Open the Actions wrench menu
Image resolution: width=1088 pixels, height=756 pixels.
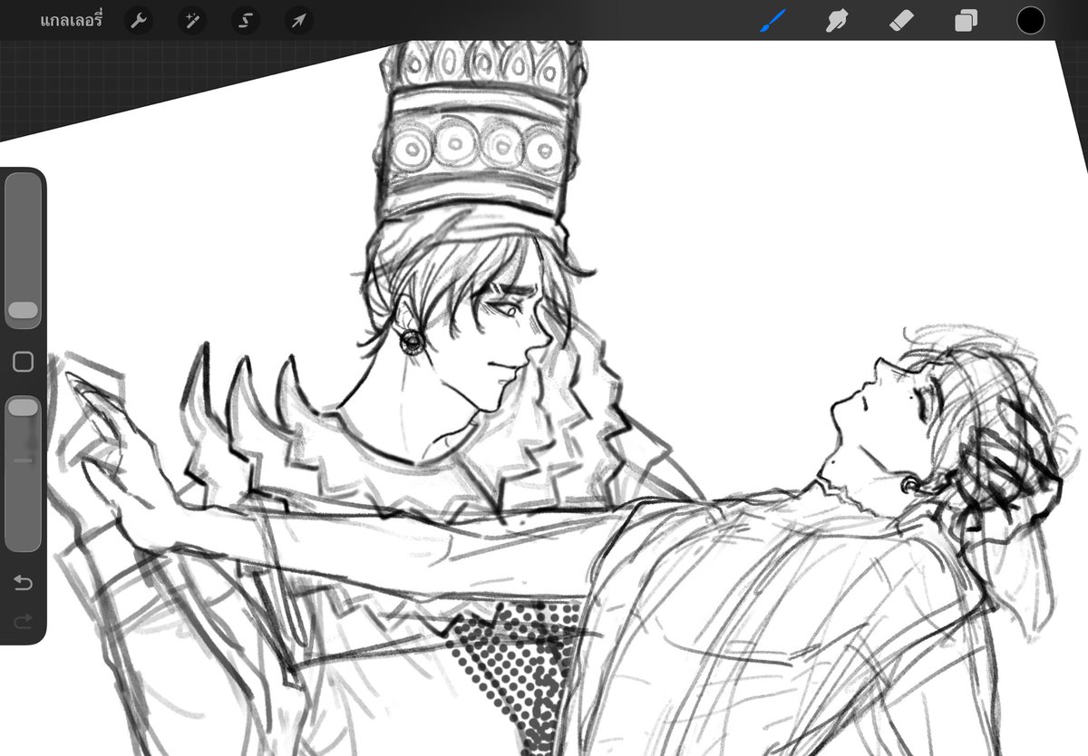(138, 20)
